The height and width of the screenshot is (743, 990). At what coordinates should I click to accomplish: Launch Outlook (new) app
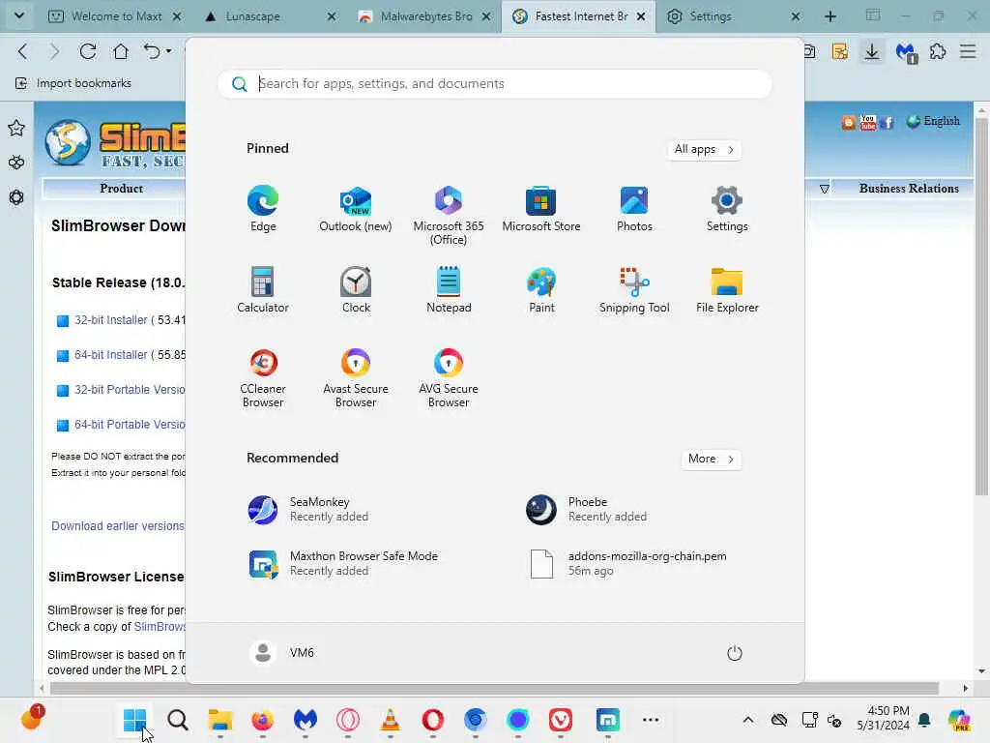pyautogui.click(x=356, y=209)
